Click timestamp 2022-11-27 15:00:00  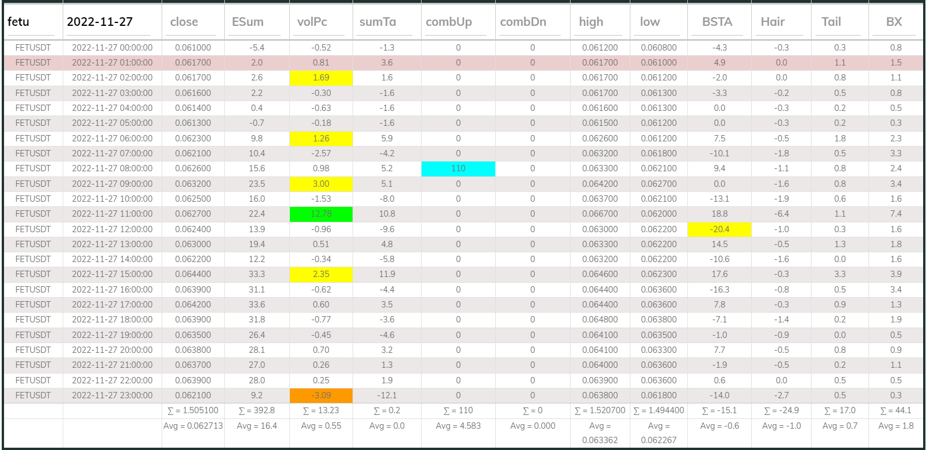[112, 274]
